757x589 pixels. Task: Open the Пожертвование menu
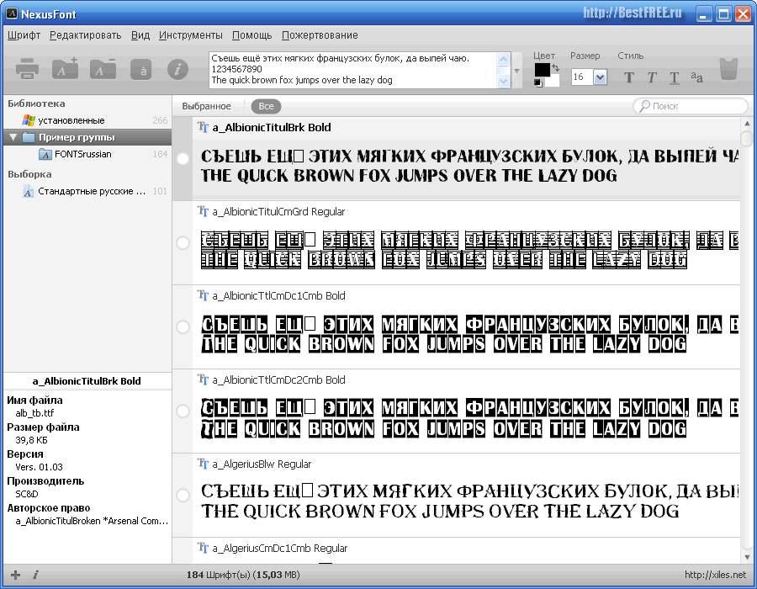click(x=320, y=35)
